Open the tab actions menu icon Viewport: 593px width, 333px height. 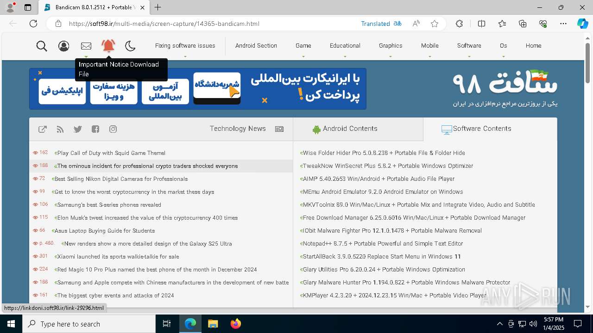click(x=28, y=7)
